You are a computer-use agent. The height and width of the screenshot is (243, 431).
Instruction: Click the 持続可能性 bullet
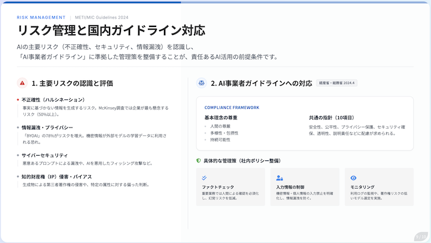[220, 139]
